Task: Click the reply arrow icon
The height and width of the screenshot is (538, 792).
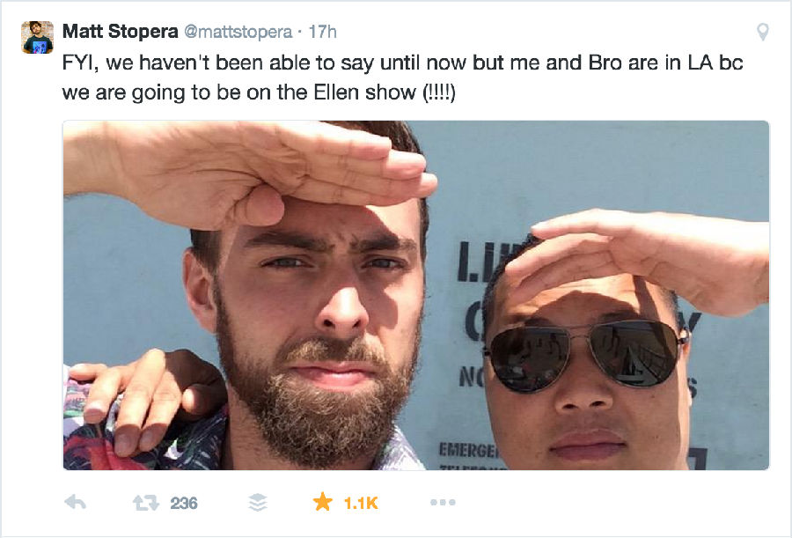Action: [x=76, y=503]
